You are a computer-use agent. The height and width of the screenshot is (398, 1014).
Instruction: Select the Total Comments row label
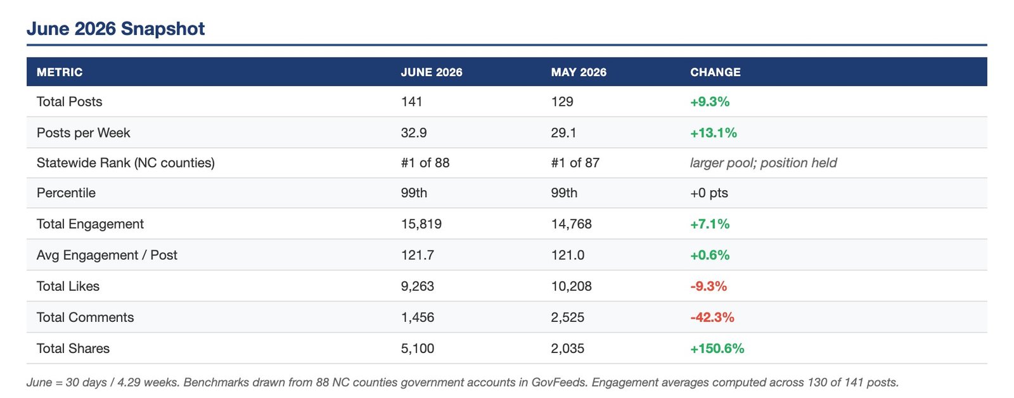(x=85, y=317)
